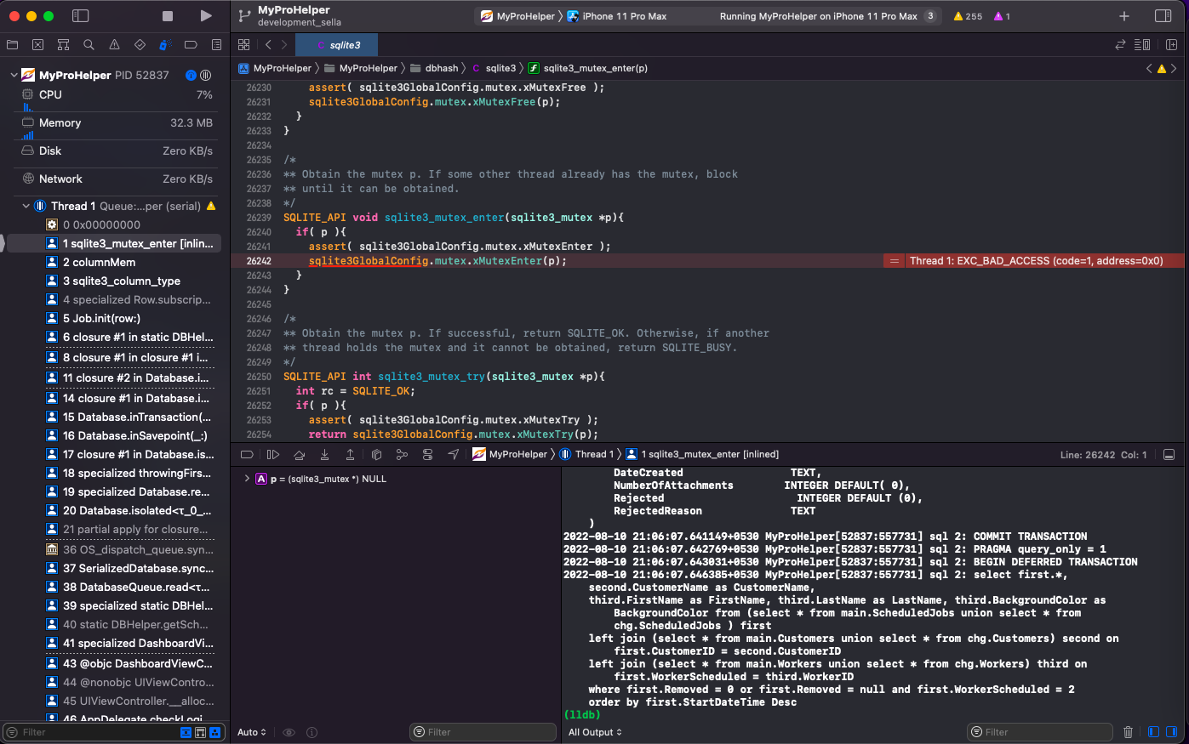Toggle the navigator sidebar button
The height and width of the screenshot is (744, 1189).
coord(80,16)
